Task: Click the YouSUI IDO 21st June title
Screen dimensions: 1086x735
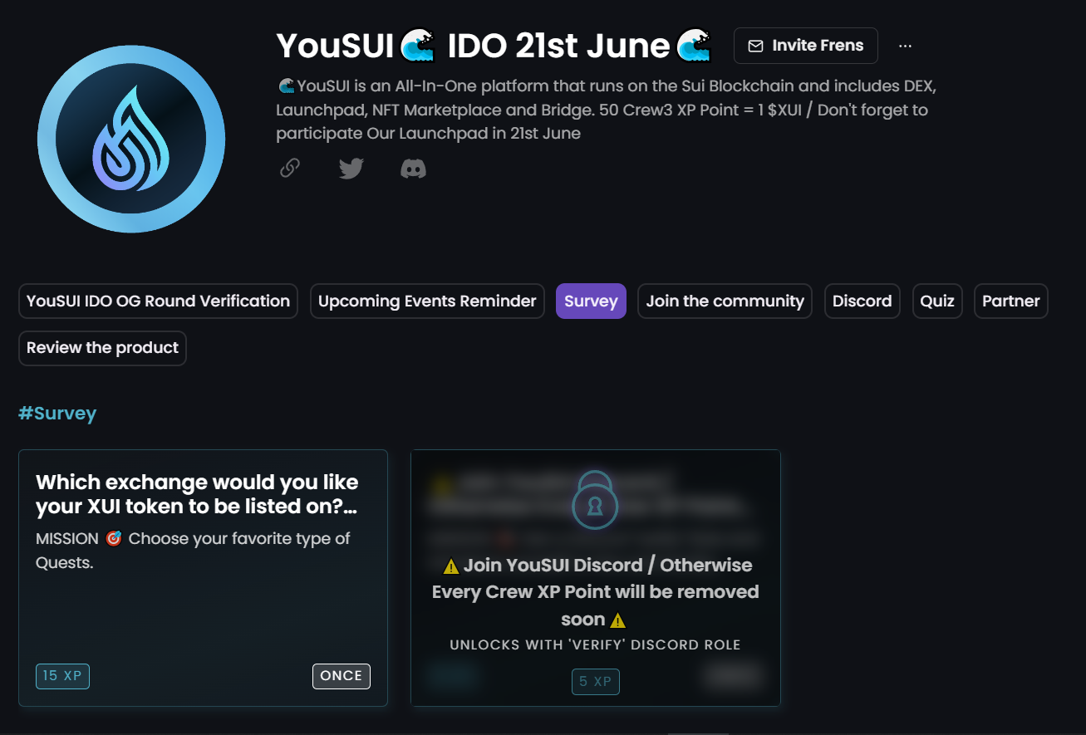Action: 494,46
